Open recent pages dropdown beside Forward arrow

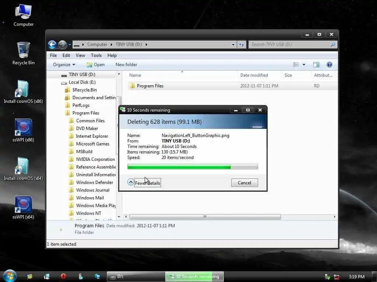70,44
